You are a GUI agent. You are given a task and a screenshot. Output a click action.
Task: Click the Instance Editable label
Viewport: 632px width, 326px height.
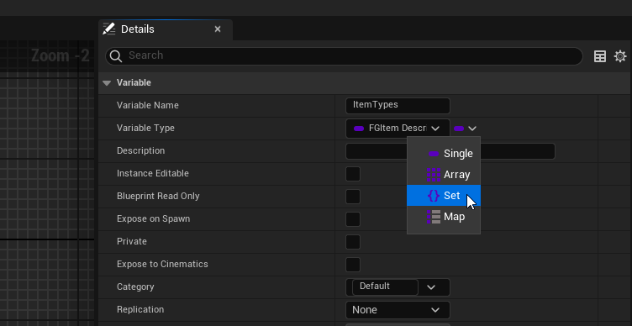153,173
